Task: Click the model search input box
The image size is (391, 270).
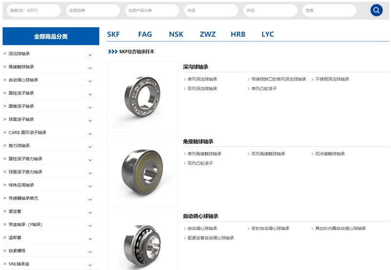Action: tap(34, 10)
